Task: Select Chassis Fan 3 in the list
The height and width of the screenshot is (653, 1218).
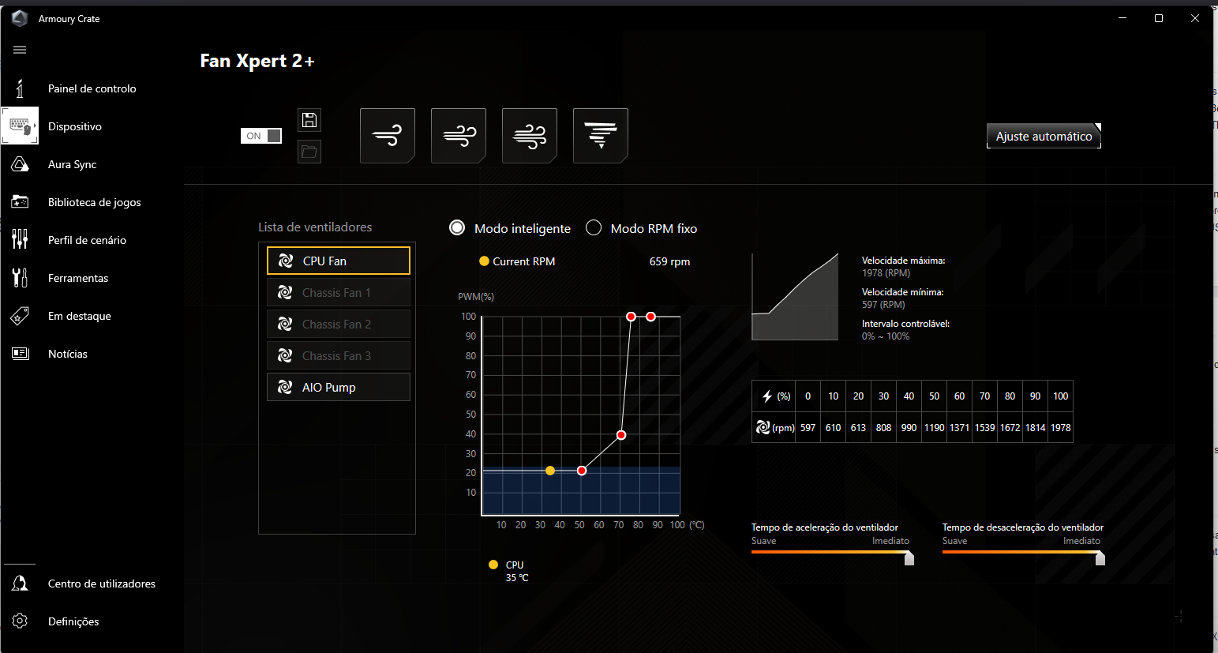Action: (x=339, y=355)
